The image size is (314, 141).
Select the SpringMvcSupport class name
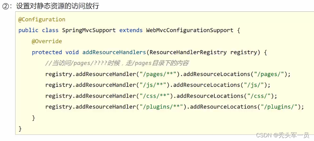coord(89,30)
